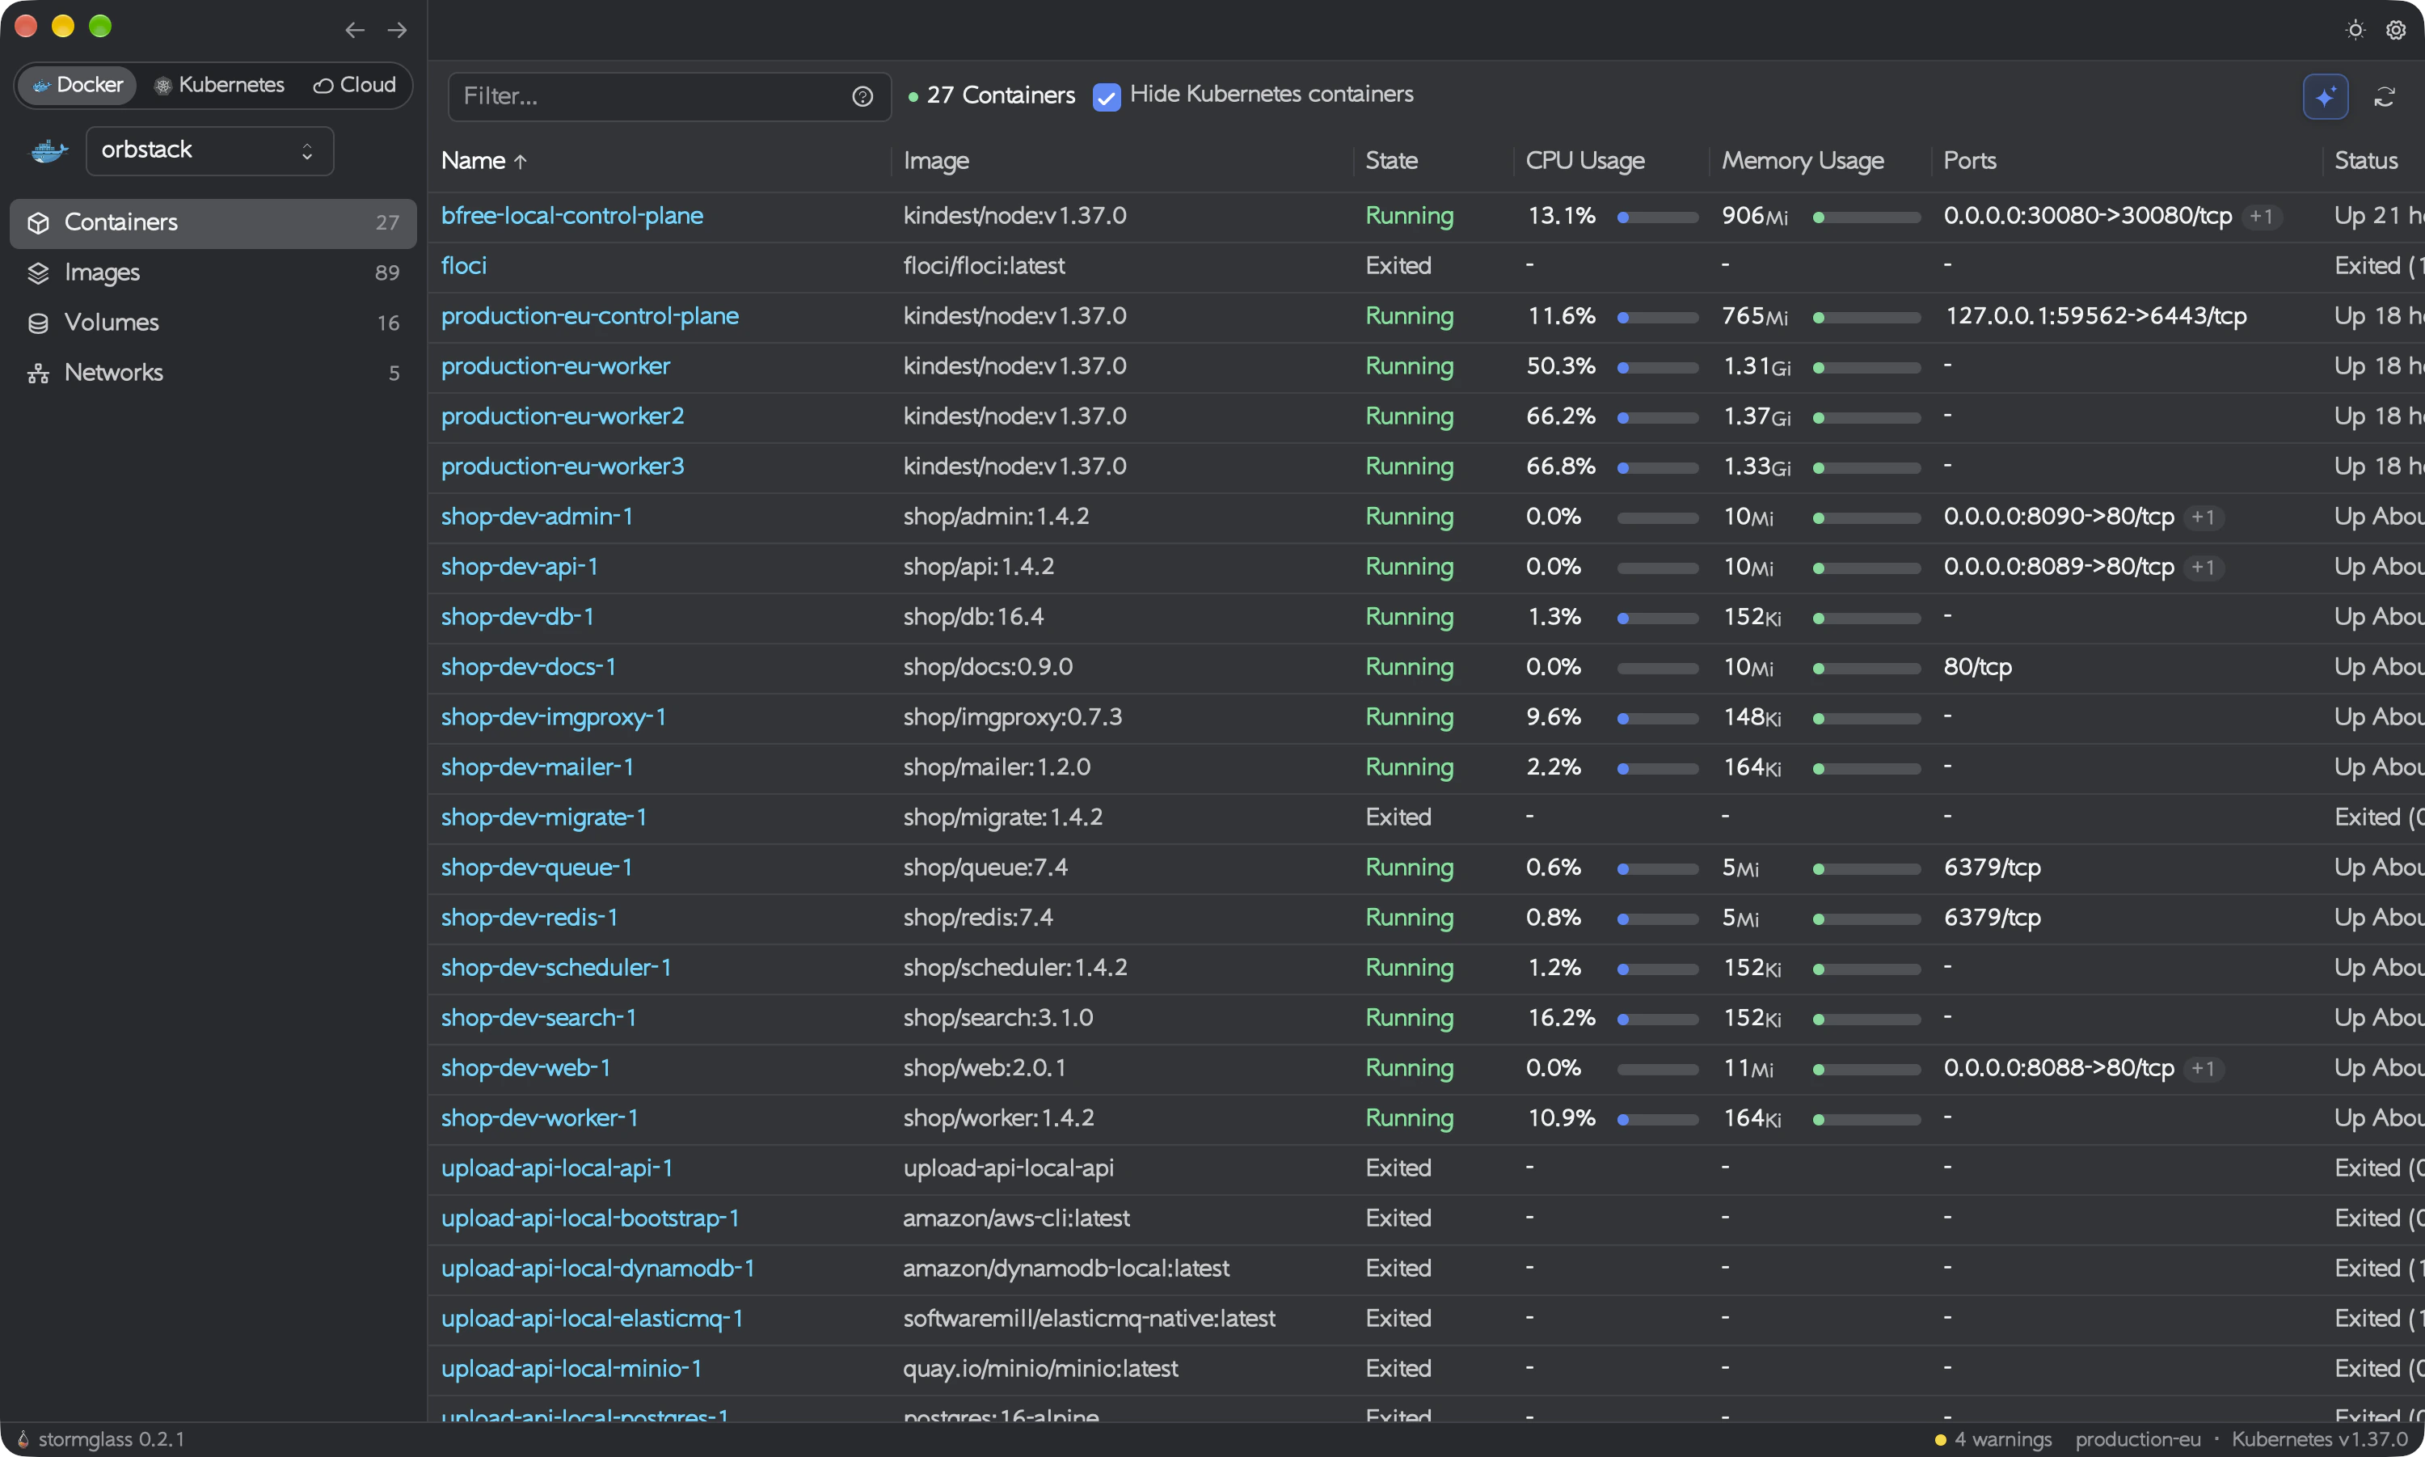Sort by the State column header
2425x1457 pixels.
tap(1390, 161)
